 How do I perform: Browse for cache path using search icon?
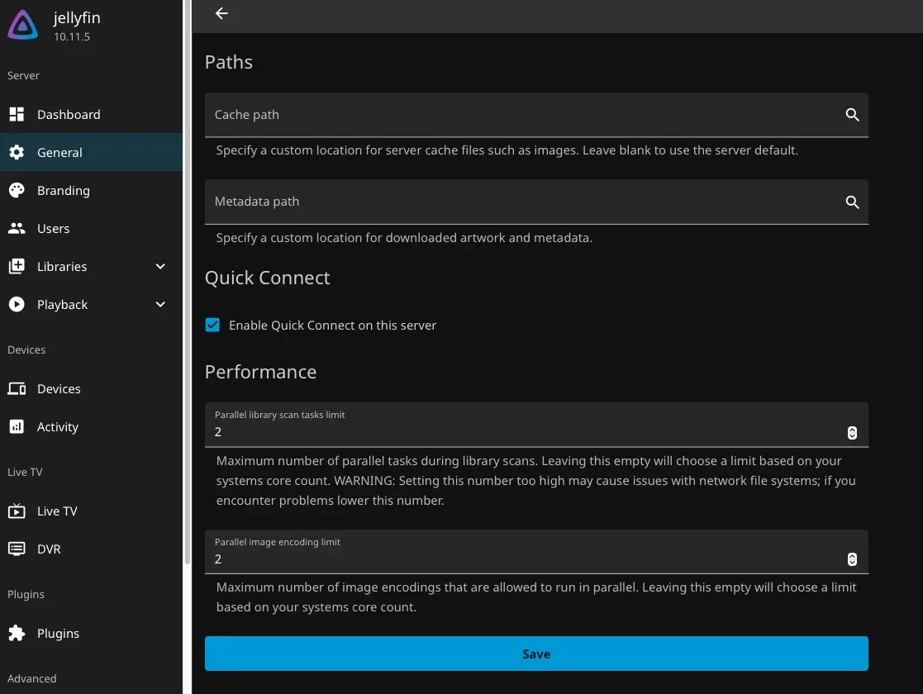(x=852, y=115)
